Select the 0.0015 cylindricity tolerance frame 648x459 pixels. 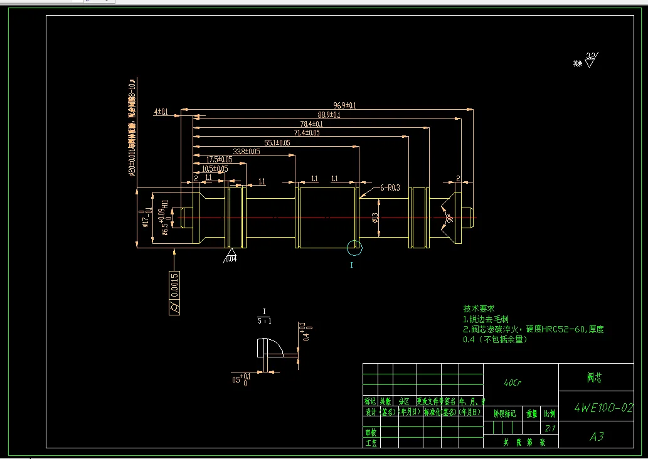pos(174,293)
